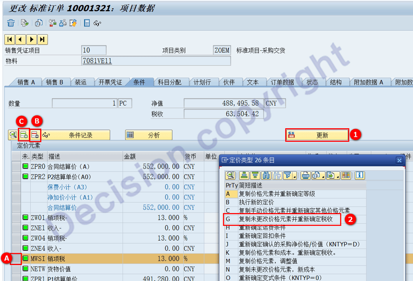
Task: Select the row selector beside ZPR0 row
Action: 16,166
